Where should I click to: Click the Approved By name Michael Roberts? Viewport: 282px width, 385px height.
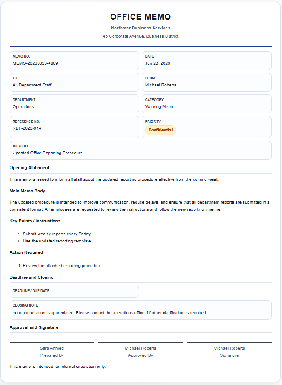click(x=141, y=348)
